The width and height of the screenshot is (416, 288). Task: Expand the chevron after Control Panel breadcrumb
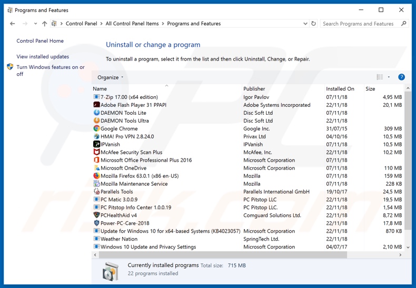(101, 24)
